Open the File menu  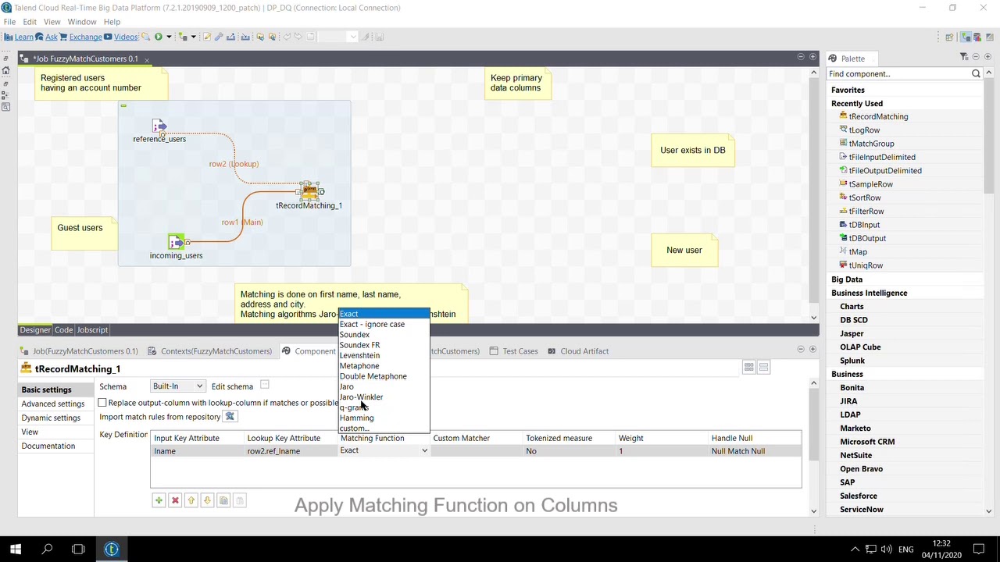(x=9, y=22)
